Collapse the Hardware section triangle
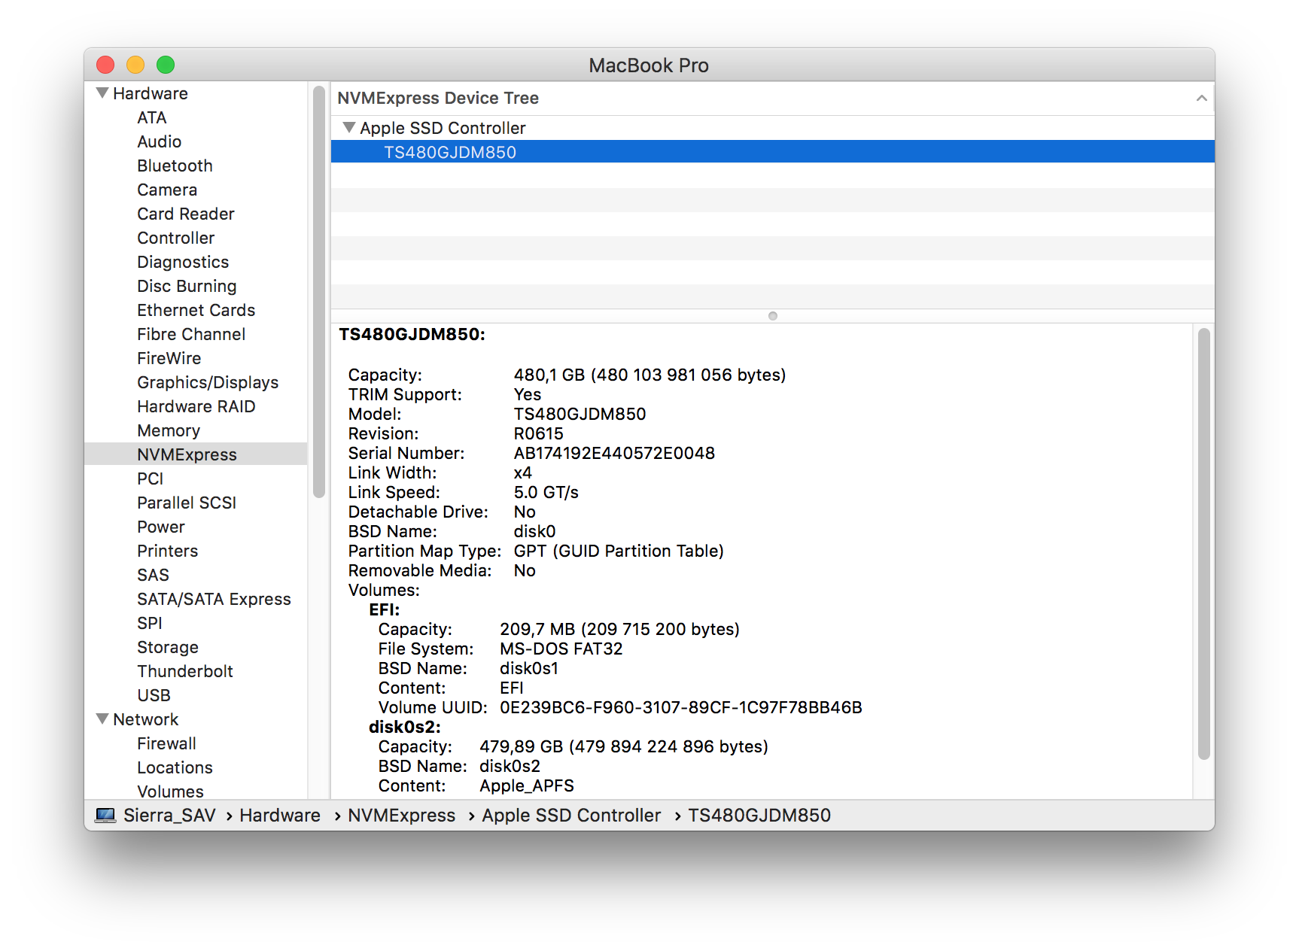The image size is (1299, 951). tap(102, 93)
